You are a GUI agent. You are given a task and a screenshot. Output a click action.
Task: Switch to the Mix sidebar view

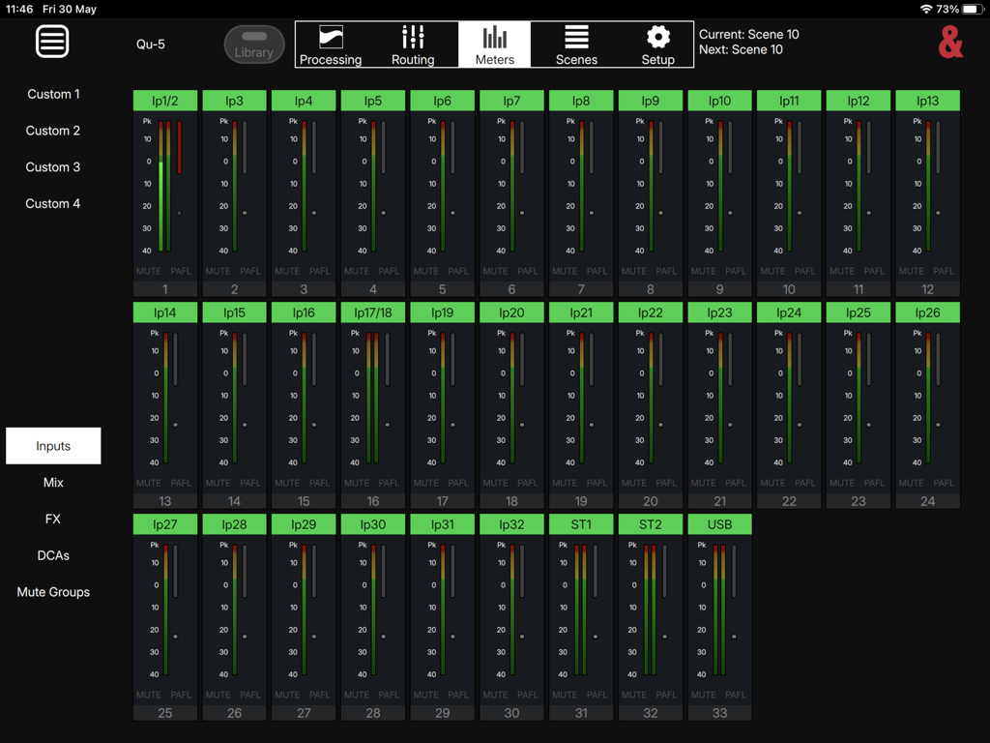53,482
